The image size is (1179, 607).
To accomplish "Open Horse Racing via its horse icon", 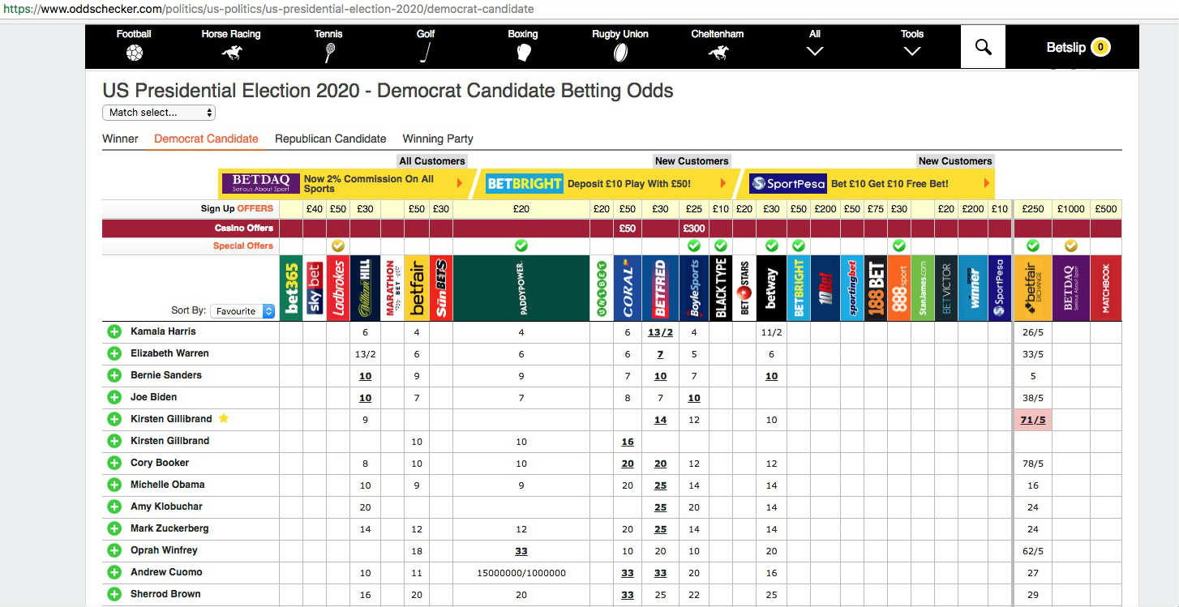I will pos(231,53).
